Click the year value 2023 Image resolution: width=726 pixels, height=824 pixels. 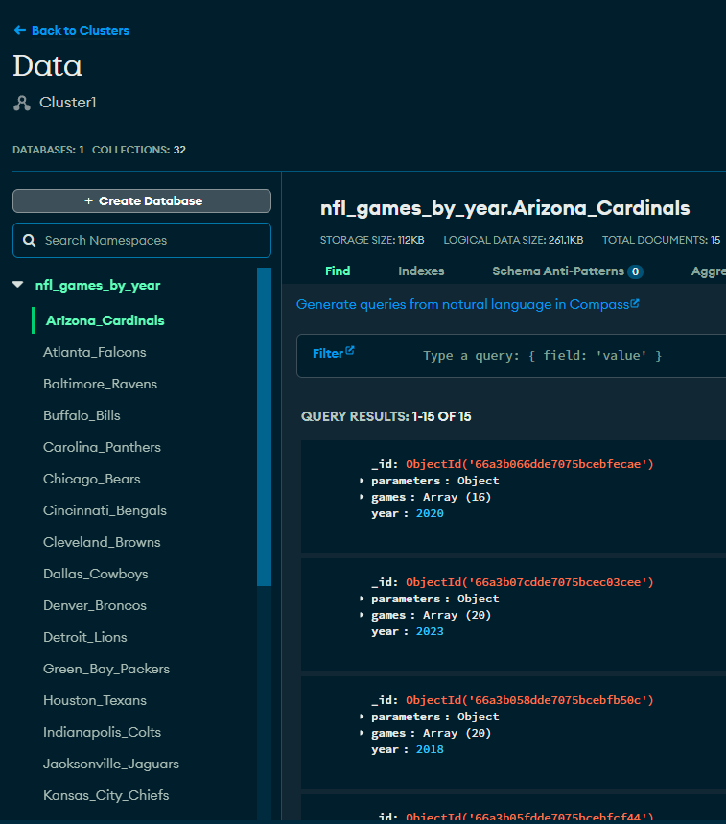coord(430,631)
